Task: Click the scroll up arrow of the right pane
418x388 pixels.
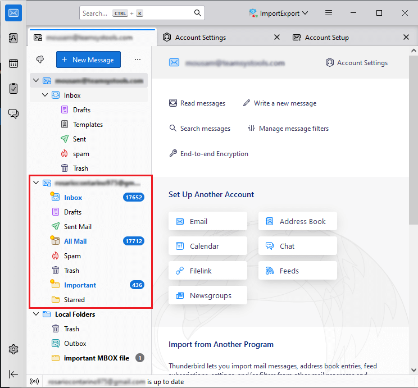Action: point(414,51)
